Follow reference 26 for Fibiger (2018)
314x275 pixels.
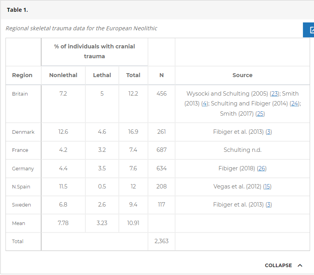[x=262, y=168]
